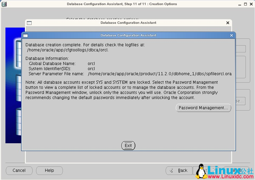255x180 pixels.
Task: Go Back in the main wizard
Action: pos(179,170)
